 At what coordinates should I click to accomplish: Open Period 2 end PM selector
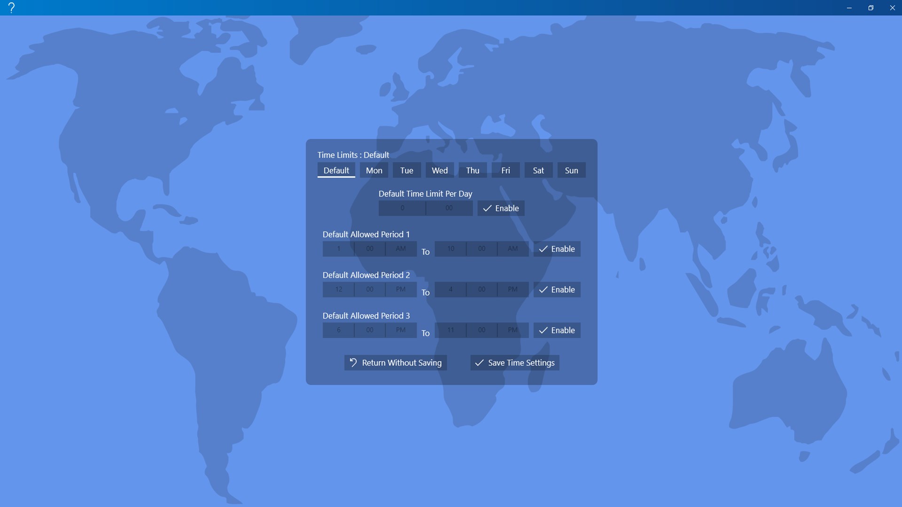[513, 290]
